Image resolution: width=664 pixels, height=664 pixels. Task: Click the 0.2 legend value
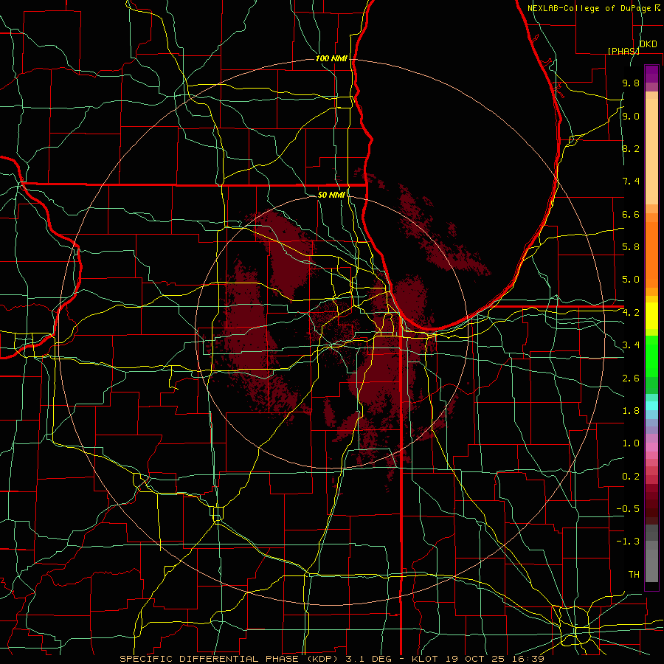(631, 477)
